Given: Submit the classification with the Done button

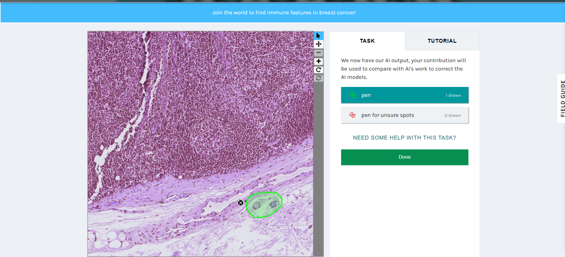Looking at the screenshot, I should coord(404,157).
